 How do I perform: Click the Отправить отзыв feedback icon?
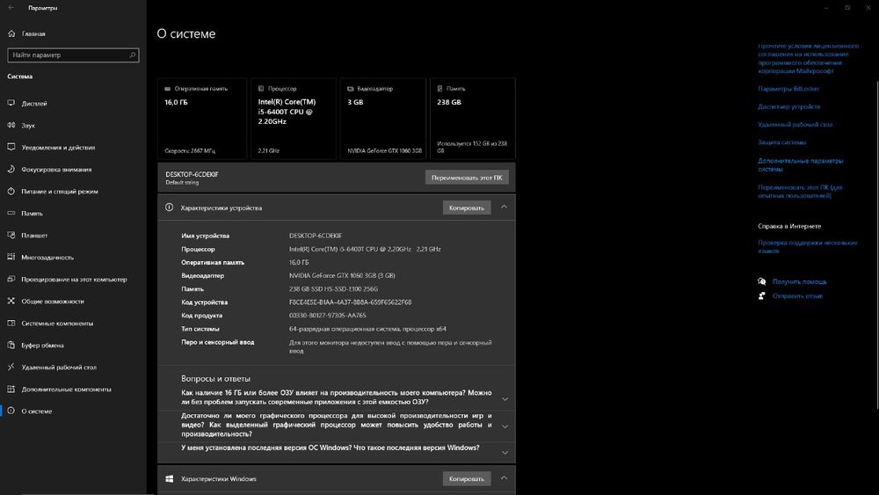[x=762, y=296]
